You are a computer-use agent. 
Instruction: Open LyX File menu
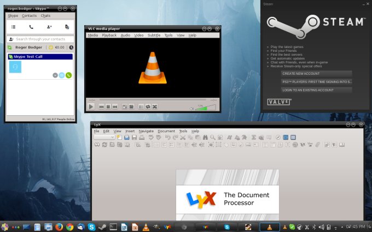coord(96,131)
